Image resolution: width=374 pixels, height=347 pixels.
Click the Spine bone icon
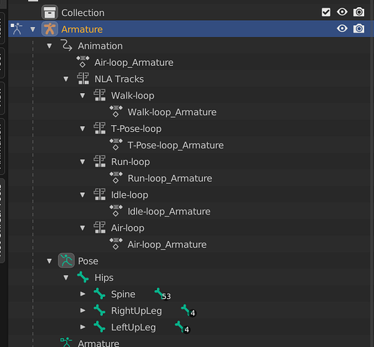tap(99, 294)
